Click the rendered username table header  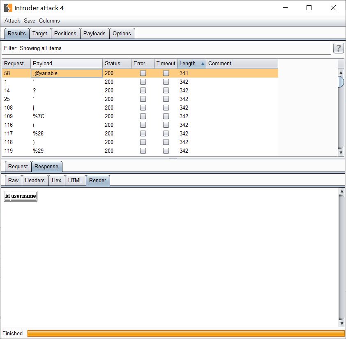click(23, 196)
